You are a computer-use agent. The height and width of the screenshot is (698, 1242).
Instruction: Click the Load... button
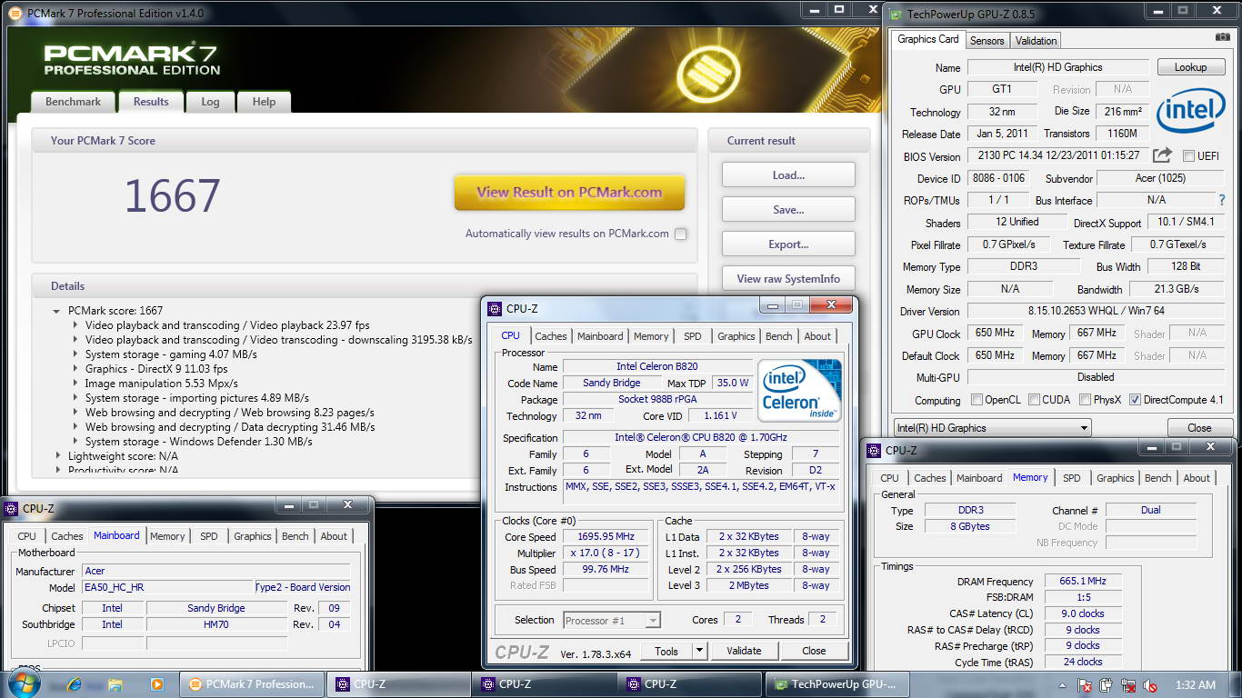tap(788, 175)
